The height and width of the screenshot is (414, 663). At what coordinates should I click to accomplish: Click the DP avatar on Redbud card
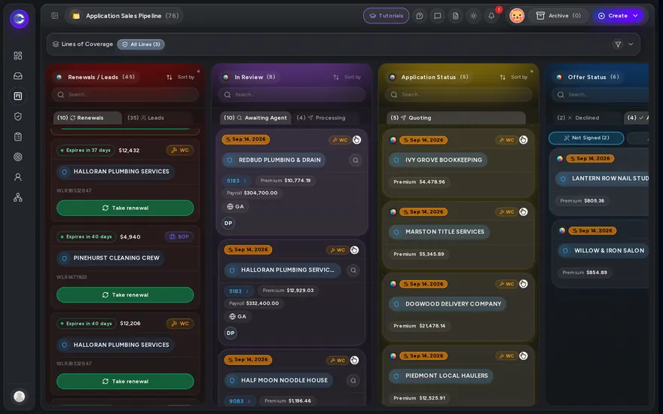coord(228,223)
